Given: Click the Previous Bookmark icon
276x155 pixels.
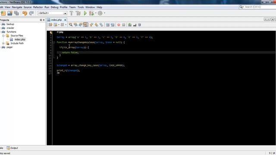Looking at the screenshot, I should pyautogui.click(x=91, y=25).
